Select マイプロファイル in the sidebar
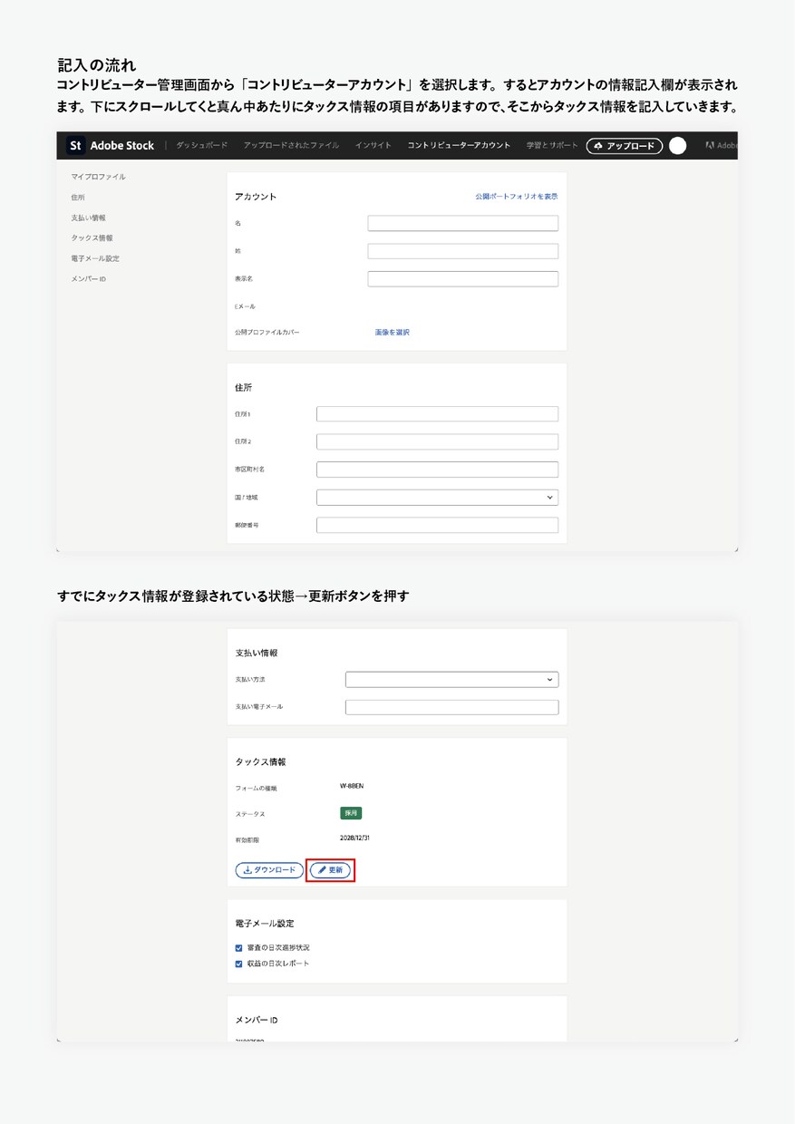The width and height of the screenshot is (795, 1124). pyautogui.click(x=98, y=177)
